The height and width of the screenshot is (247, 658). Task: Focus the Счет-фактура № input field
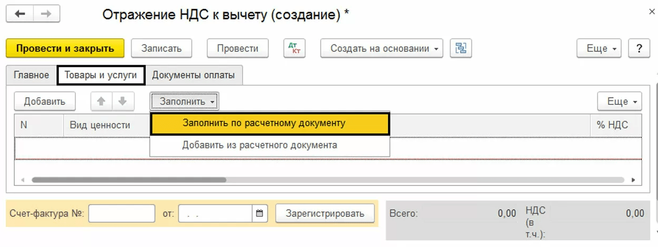[x=122, y=214]
